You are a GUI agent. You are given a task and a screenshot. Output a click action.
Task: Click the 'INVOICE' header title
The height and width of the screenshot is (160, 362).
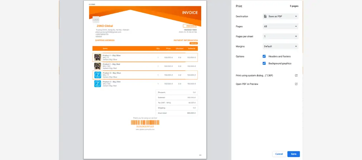coord(190,13)
